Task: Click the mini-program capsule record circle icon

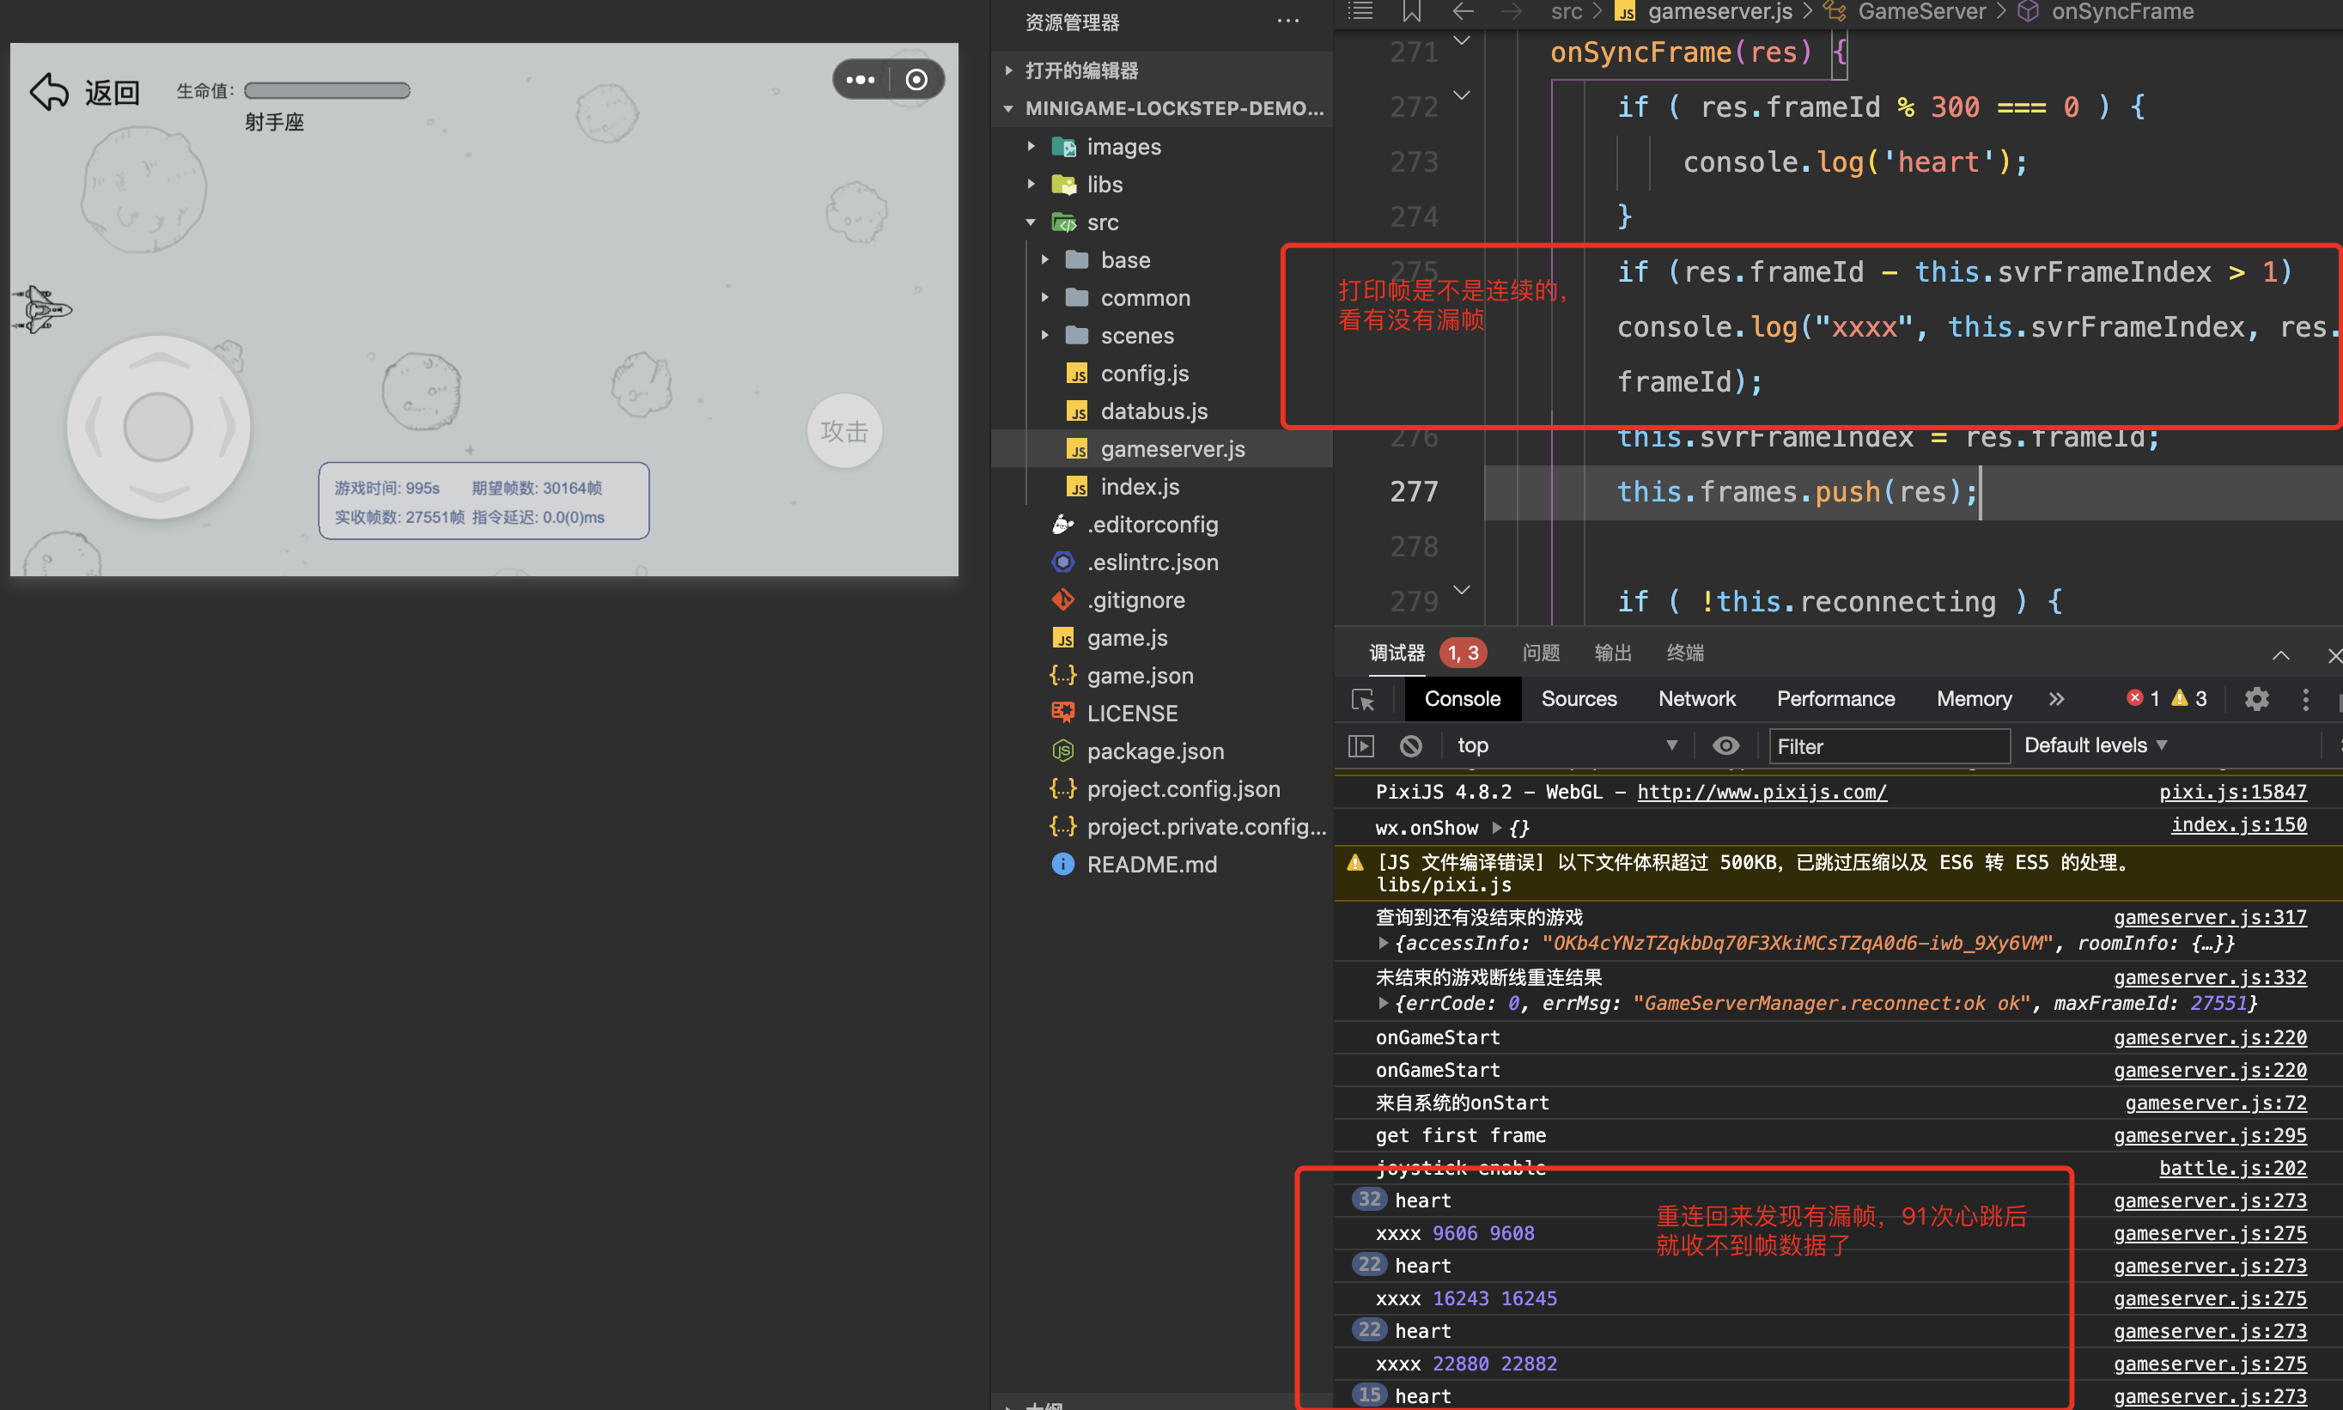Action: pos(916,80)
